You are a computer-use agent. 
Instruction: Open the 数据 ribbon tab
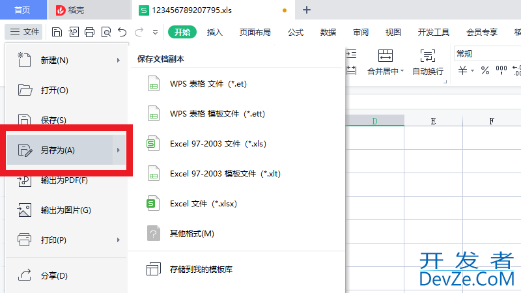click(328, 32)
